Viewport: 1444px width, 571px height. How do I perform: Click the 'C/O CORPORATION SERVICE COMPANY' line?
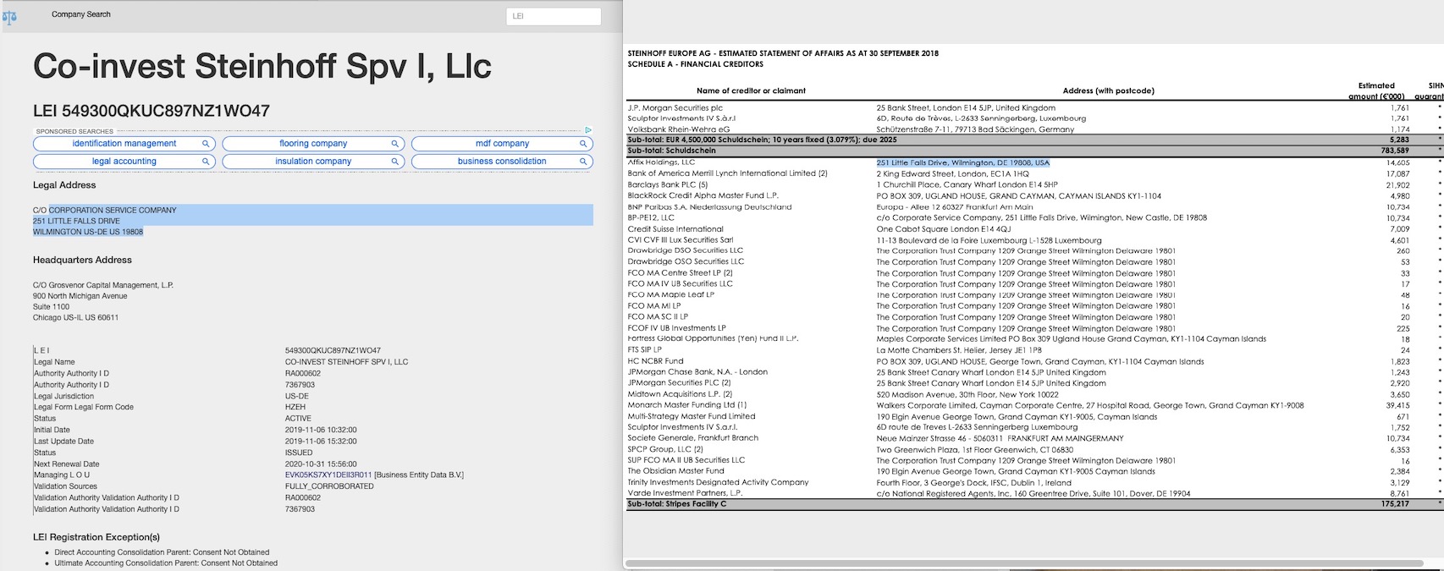point(105,210)
